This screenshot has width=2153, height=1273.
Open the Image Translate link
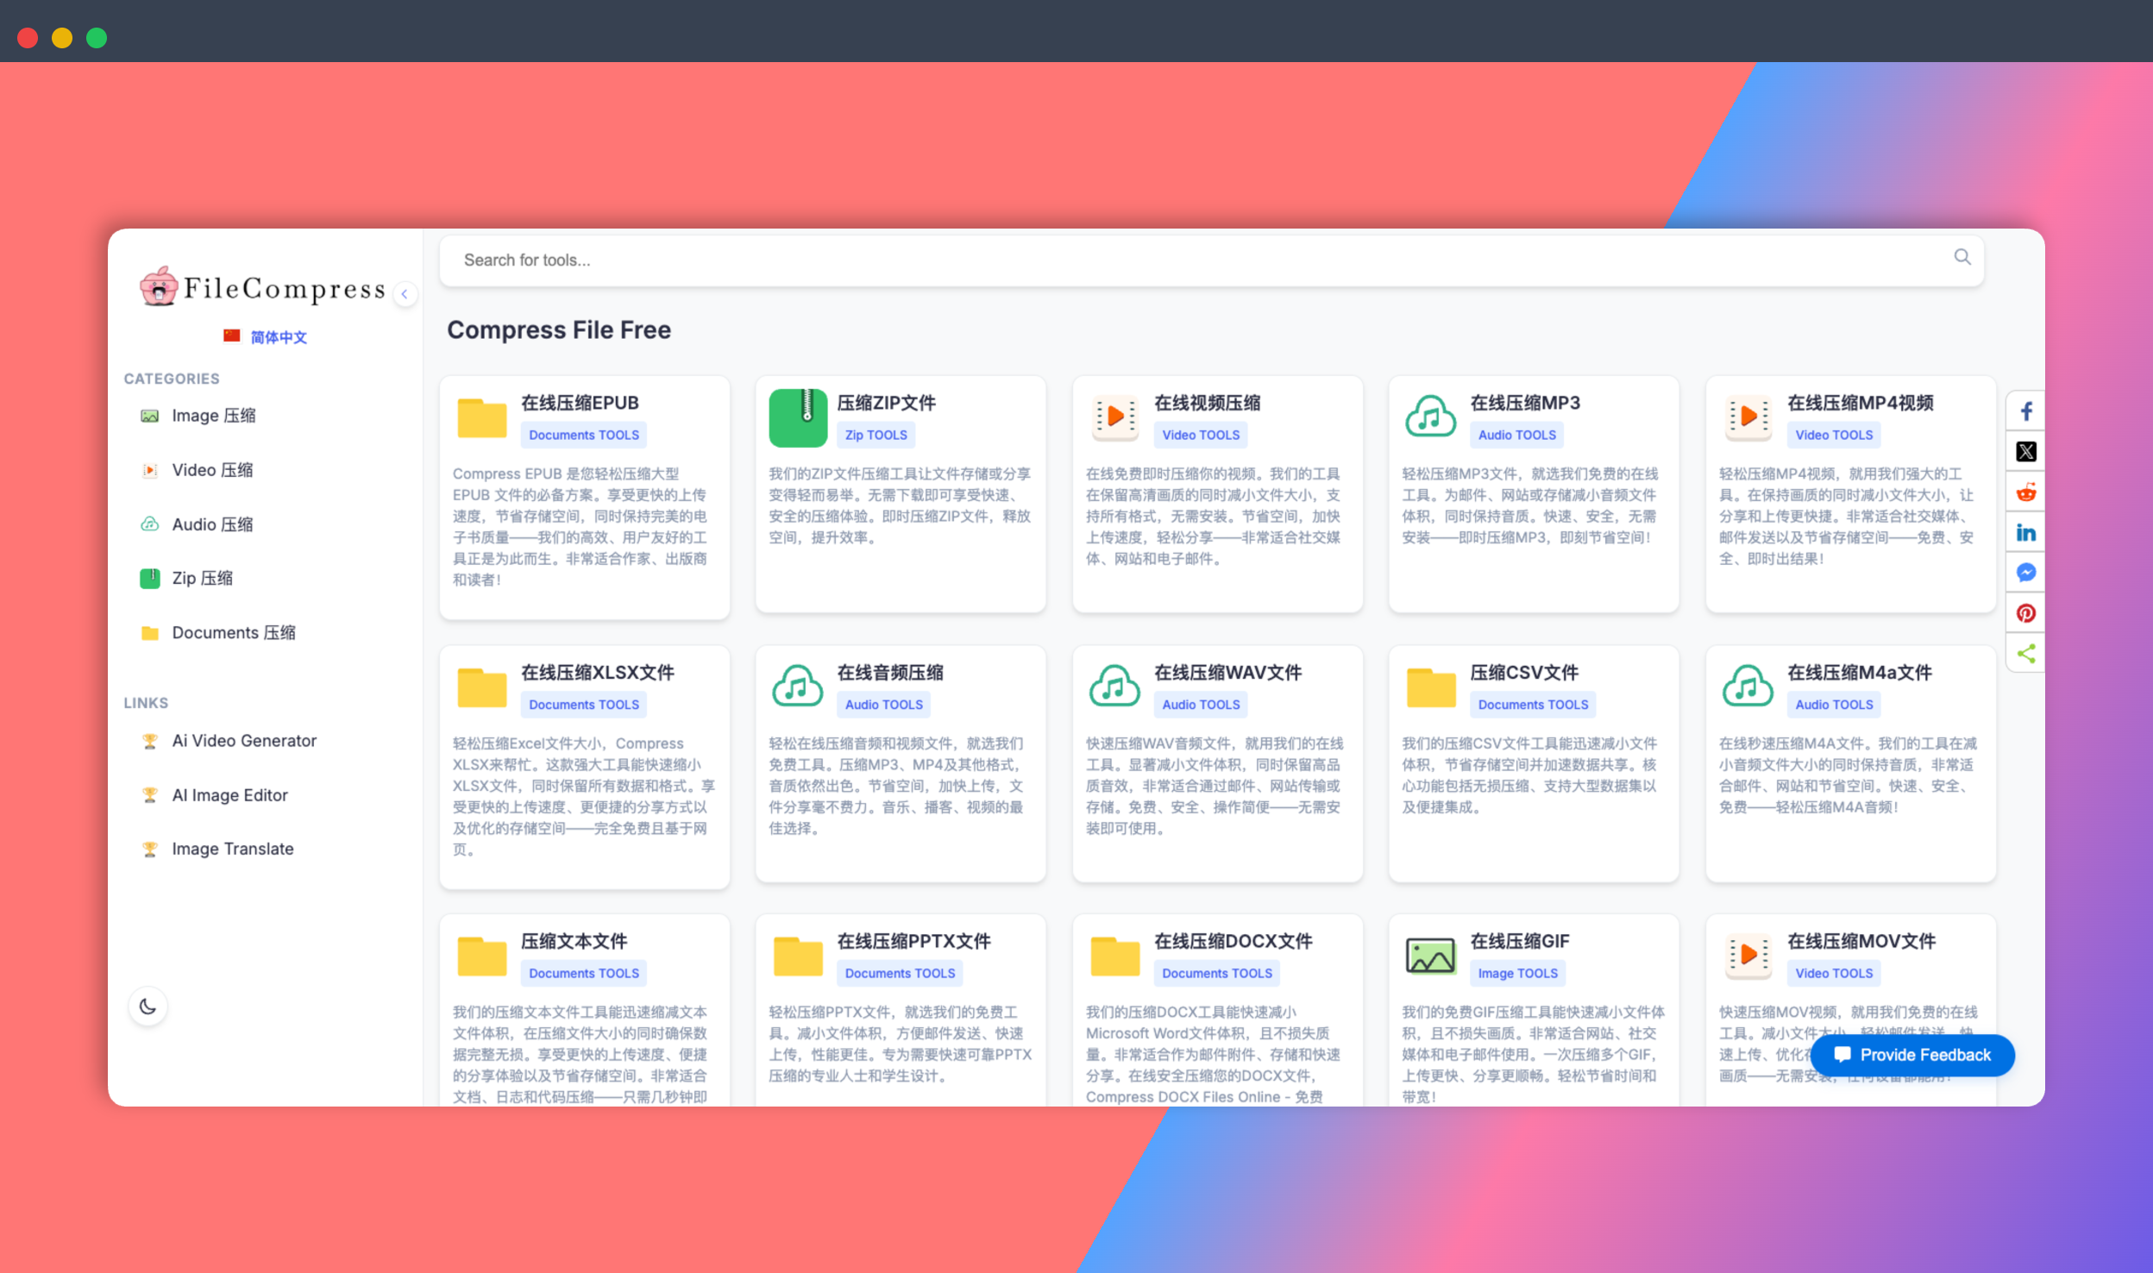[x=231, y=848]
